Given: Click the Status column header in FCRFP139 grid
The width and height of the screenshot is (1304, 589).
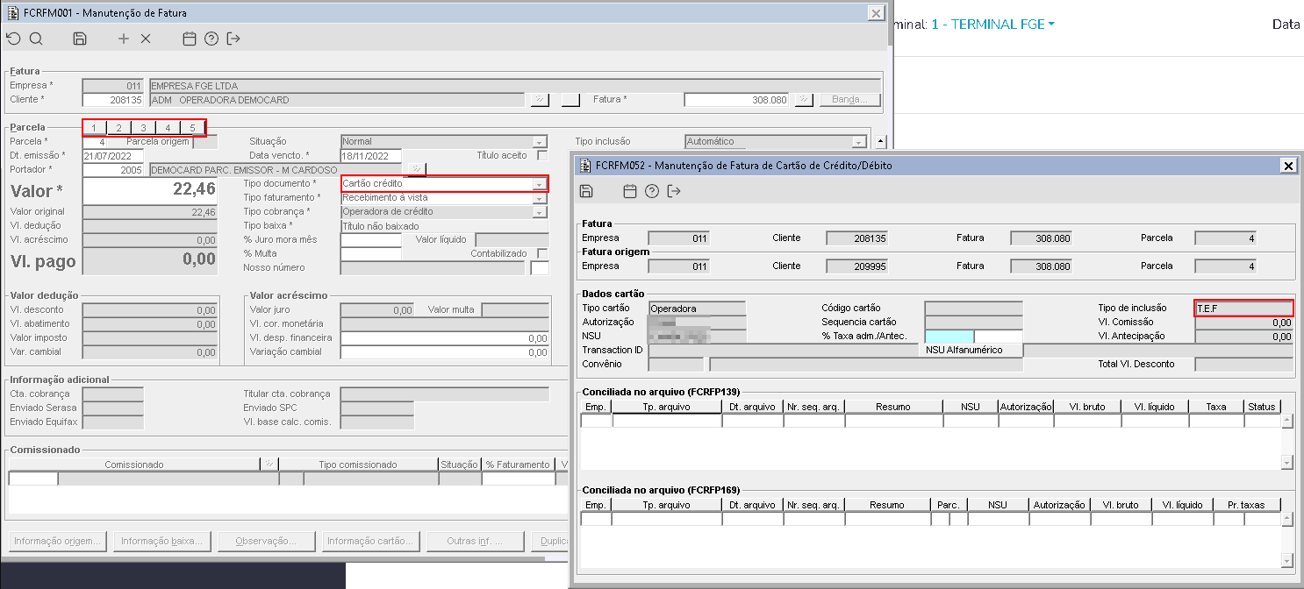Looking at the screenshot, I should pyautogui.click(x=1262, y=407).
